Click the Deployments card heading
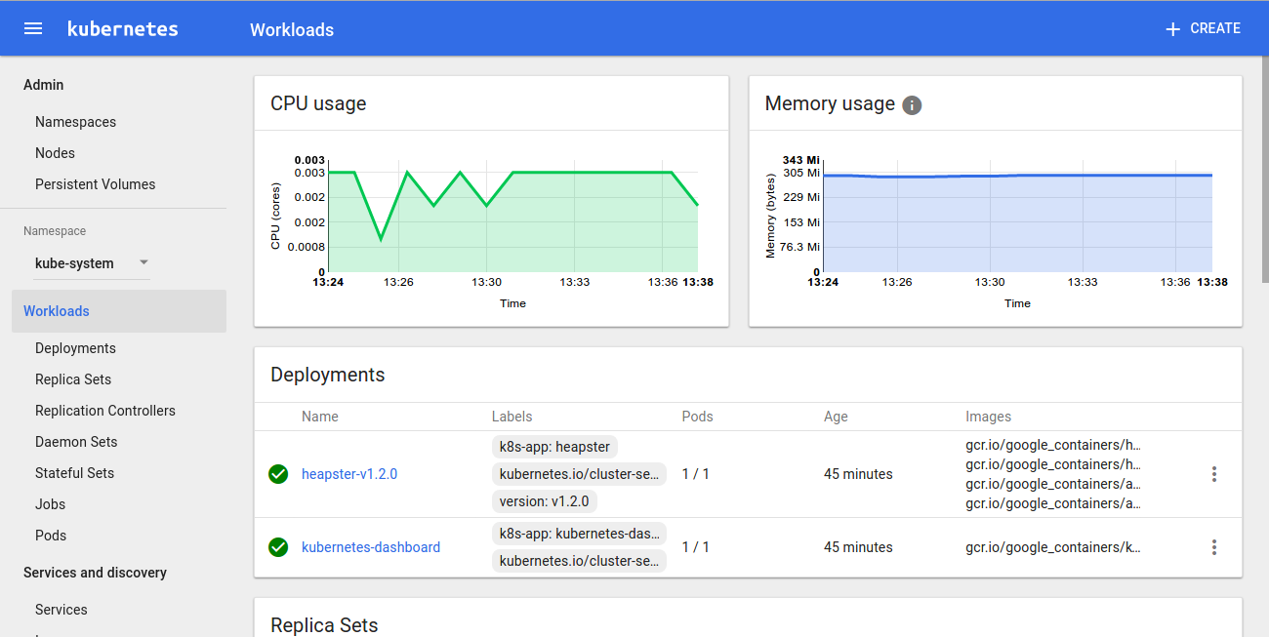The width and height of the screenshot is (1269, 637). (x=328, y=375)
